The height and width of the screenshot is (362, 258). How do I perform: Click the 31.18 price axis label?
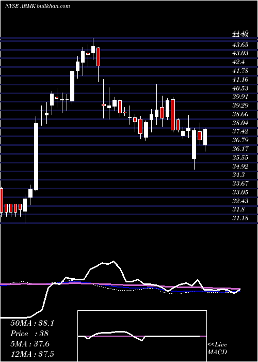pyautogui.click(x=240, y=218)
